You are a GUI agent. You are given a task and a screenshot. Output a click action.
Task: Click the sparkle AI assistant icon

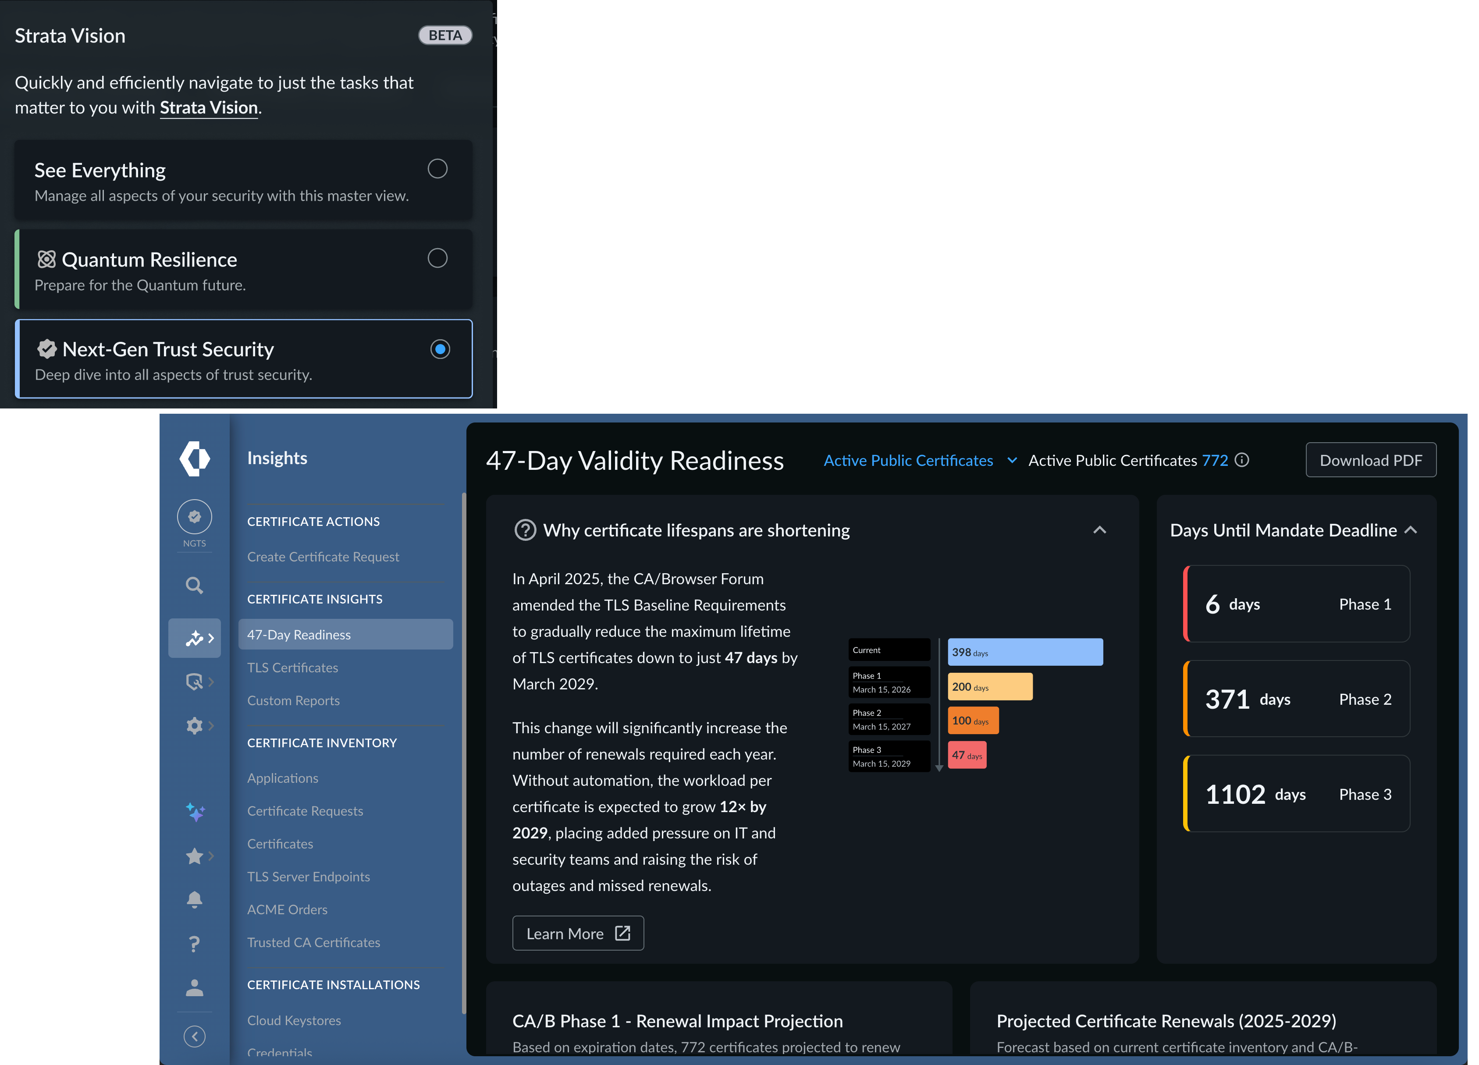point(194,812)
